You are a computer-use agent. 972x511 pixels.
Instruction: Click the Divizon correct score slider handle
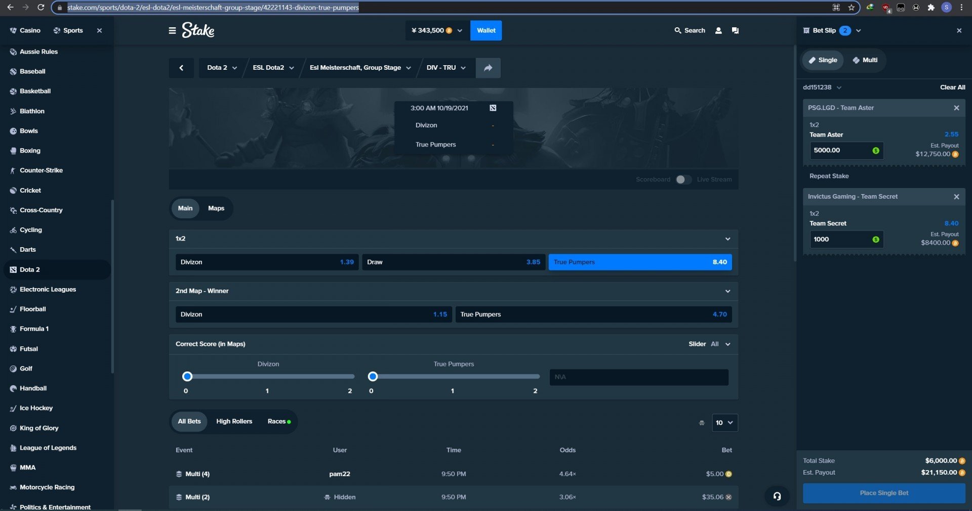pos(187,377)
